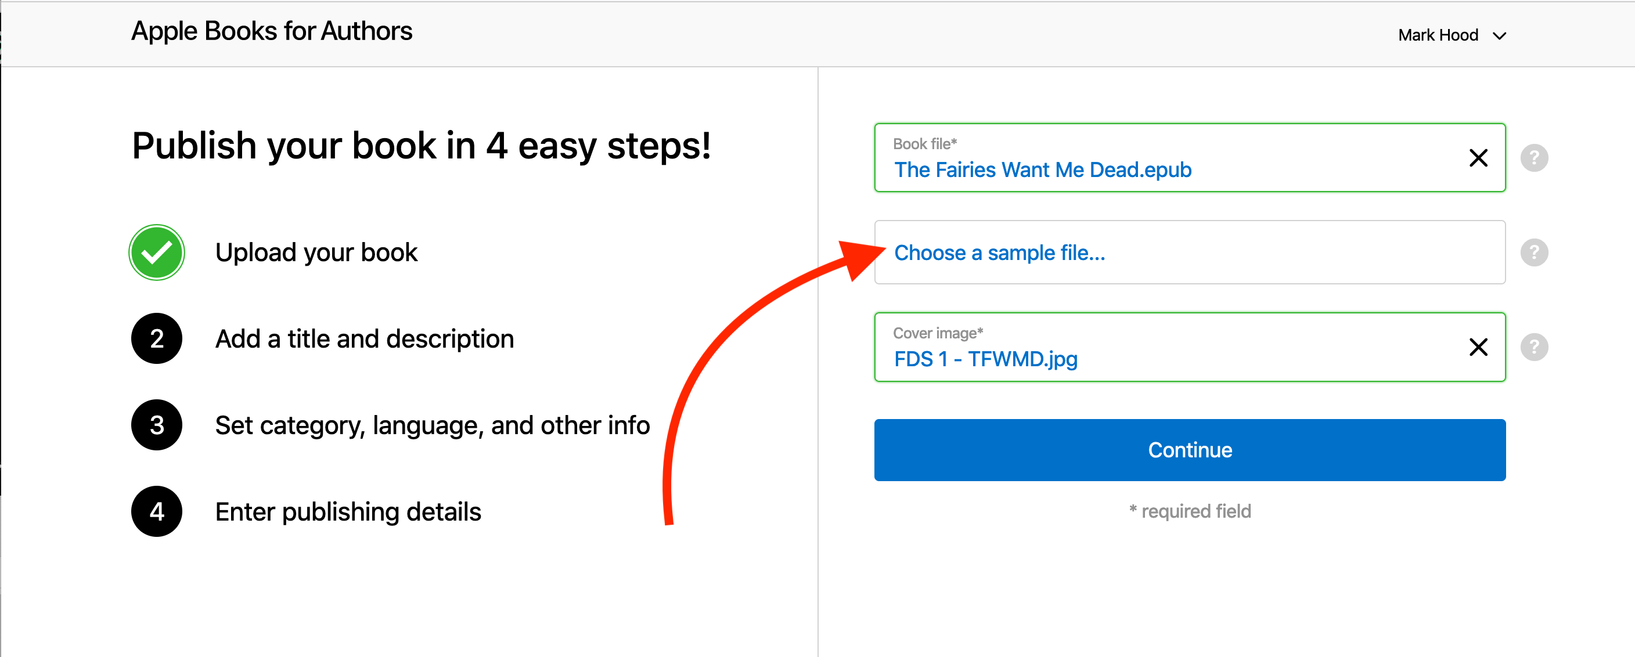Screen dimensions: 1635x657
Task: Open help for the sample file field
Action: click(1534, 252)
